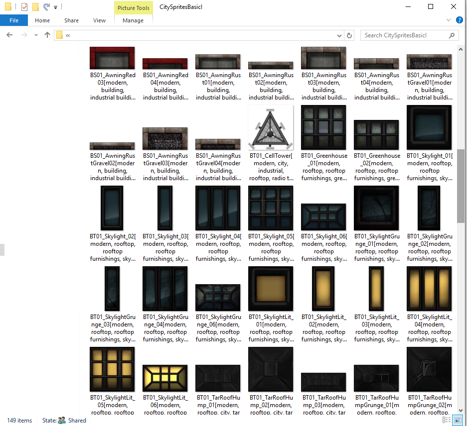Open the File menu
The image size is (467, 426).
14,20
